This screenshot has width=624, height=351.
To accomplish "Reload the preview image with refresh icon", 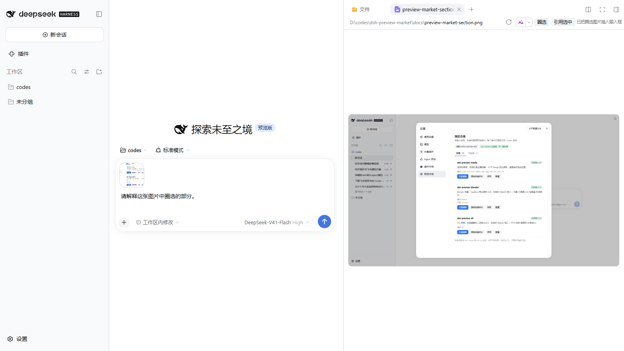I will point(509,22).
